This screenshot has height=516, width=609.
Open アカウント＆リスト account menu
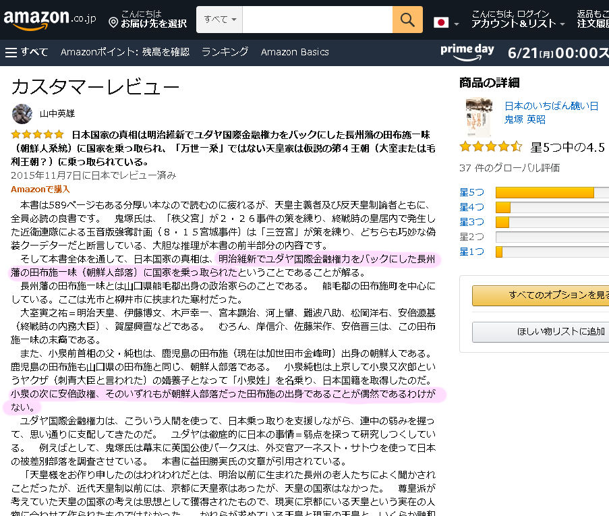518,20
